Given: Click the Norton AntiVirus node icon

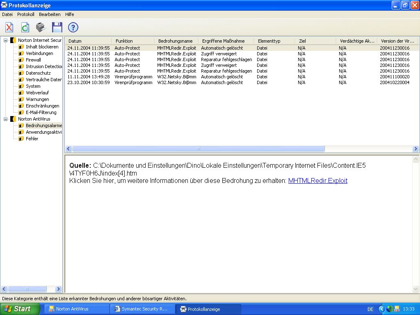Looking at the screenshot, I should point(13,119).
